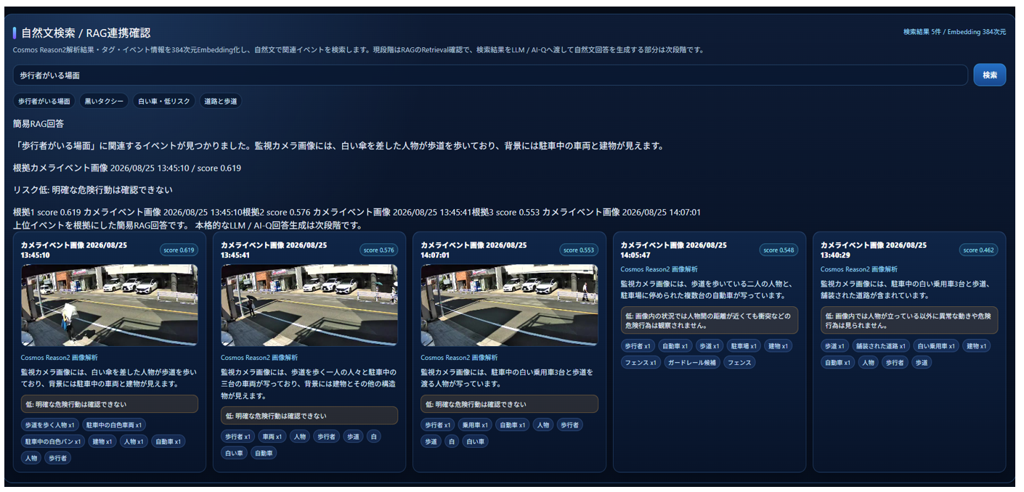This screenshot has width=1024, height=492.
Task: Select the 歩行者がいる場面 suggestion chip
Action: coord(44,101)
